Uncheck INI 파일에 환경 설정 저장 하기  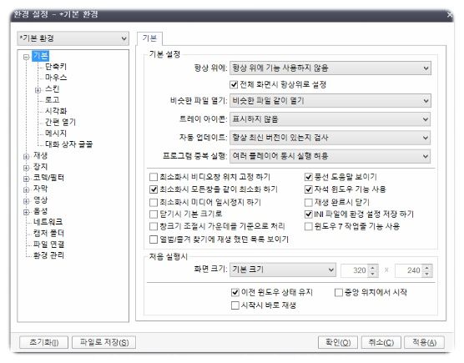pyautogui.click(x=308, y=214)
